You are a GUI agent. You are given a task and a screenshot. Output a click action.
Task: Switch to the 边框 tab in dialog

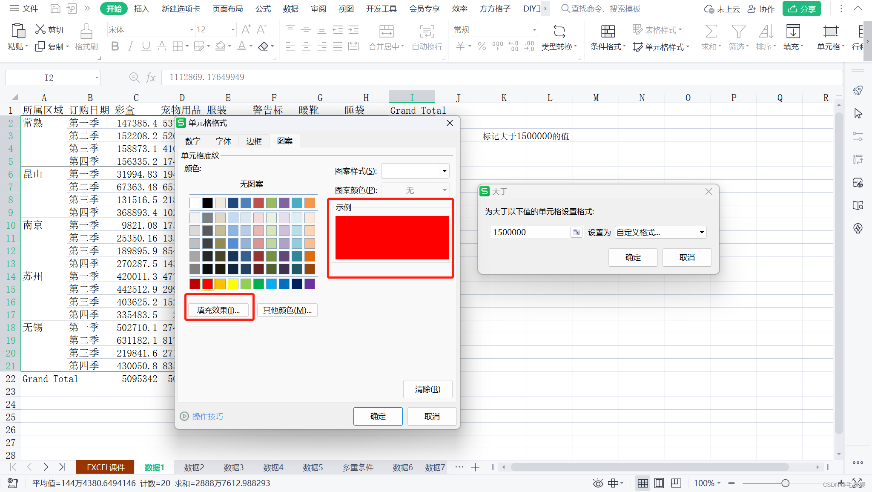[x=254, y=141]
